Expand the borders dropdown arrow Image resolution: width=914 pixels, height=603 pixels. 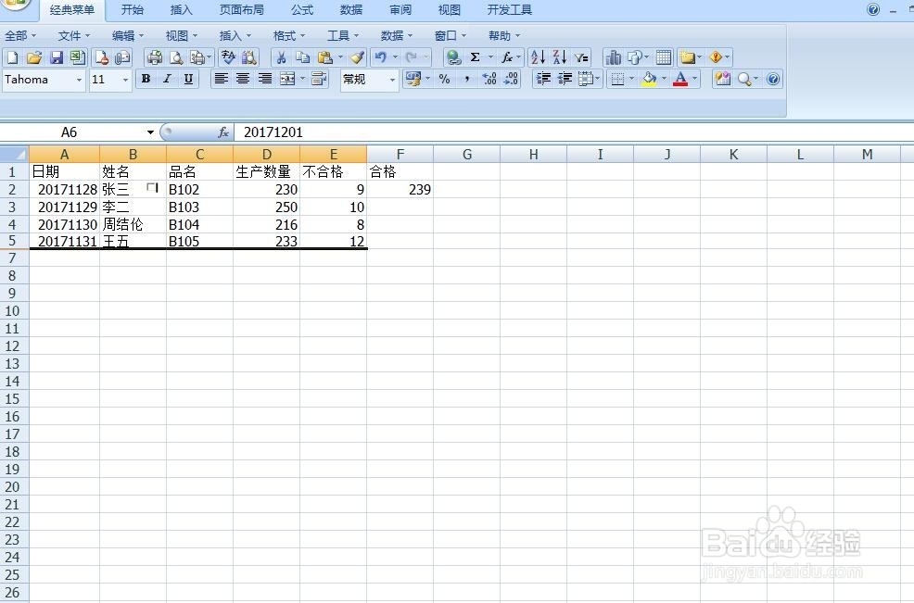pos(632,79)
